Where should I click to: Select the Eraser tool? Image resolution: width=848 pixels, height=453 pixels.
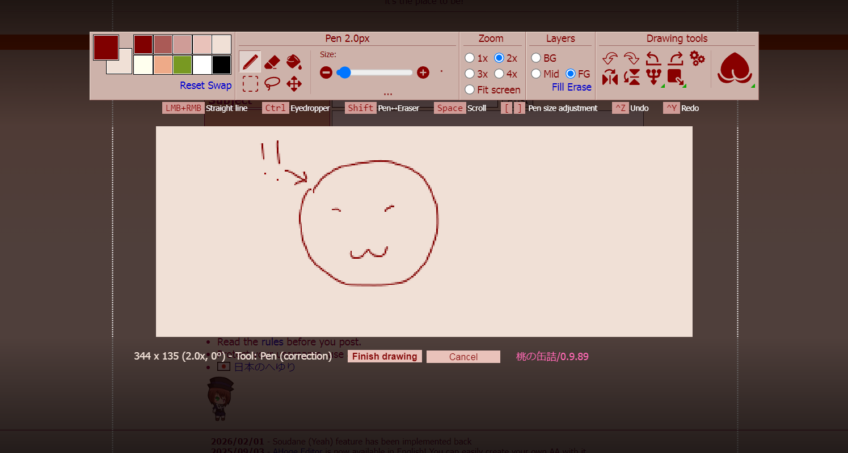coord(272,61)
